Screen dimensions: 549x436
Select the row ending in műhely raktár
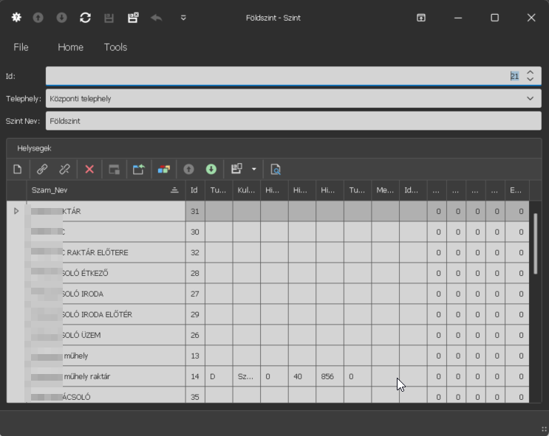point(267,376)
